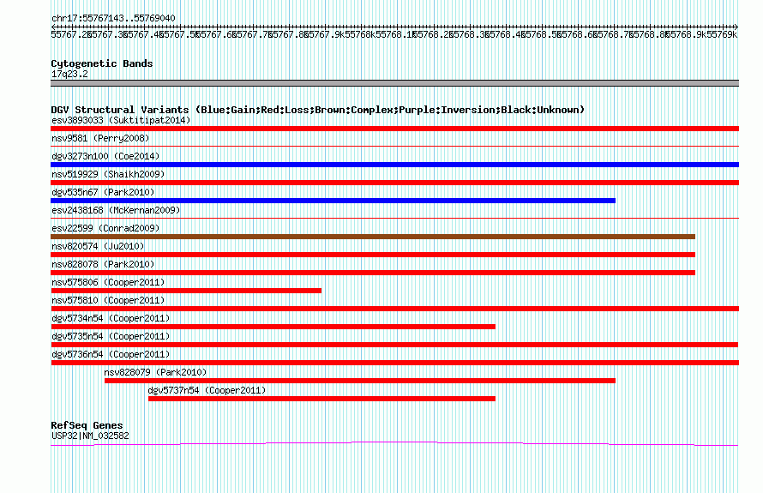Open the USP32|NM_032582 gene label
The width and height of the screenshot is (763, 493).
[90, 436]
